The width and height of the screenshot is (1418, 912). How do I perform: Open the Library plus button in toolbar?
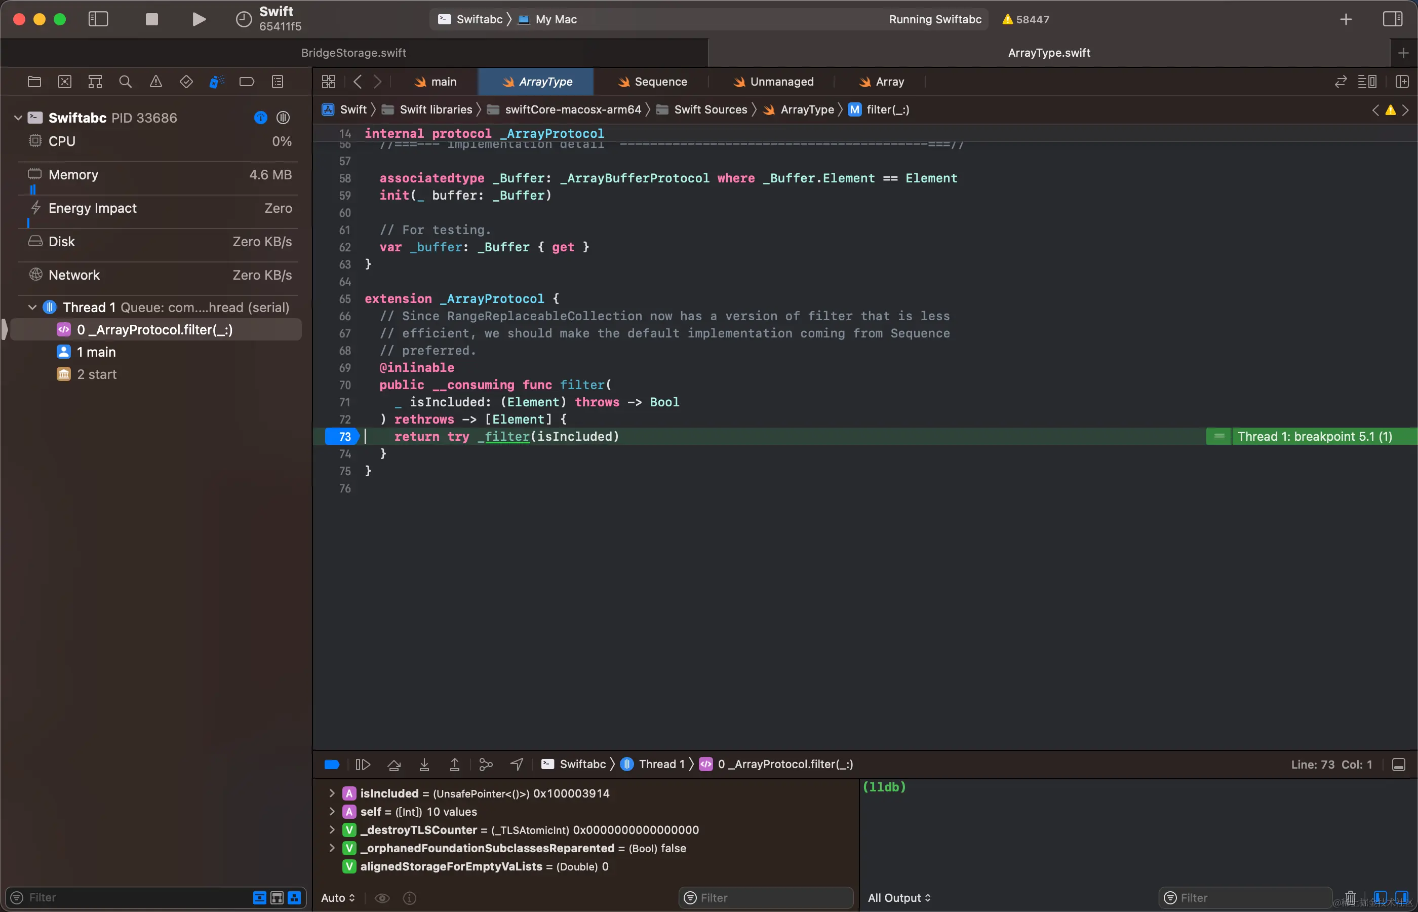point(1346,19)
